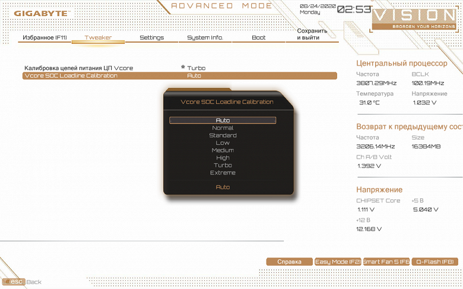Viewport: 463px width, 289px height.
Task: Open the Turbo value of Vcore calibration
Action: point(196,68)
